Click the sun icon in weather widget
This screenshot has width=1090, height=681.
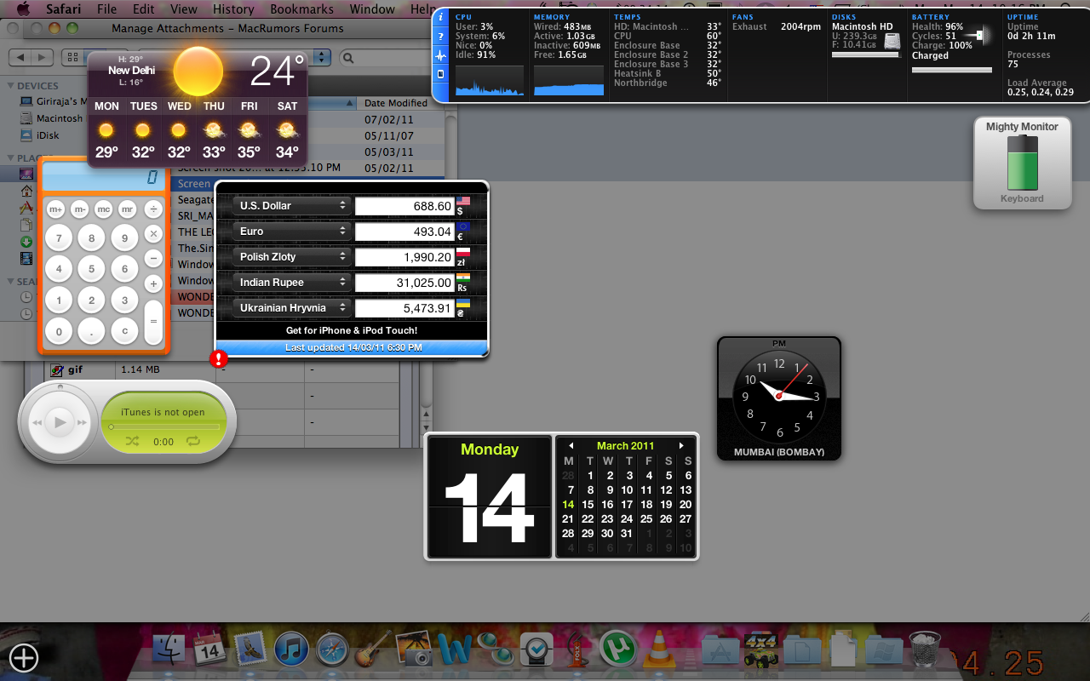pos(198,72)
